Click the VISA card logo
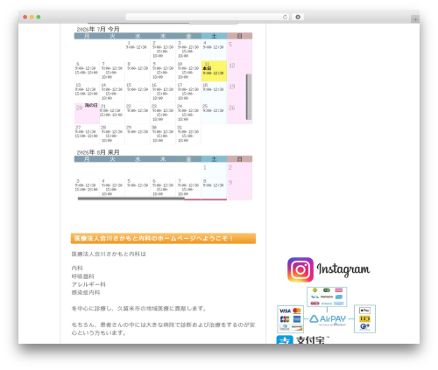Screen dimensions: 438x370 pos(285,311)
